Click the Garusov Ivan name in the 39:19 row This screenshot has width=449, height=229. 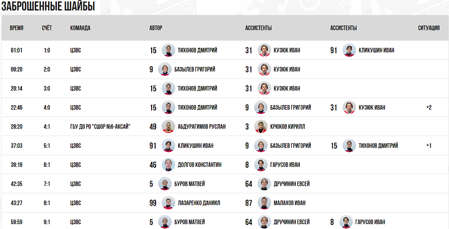[x=285, y=165]
